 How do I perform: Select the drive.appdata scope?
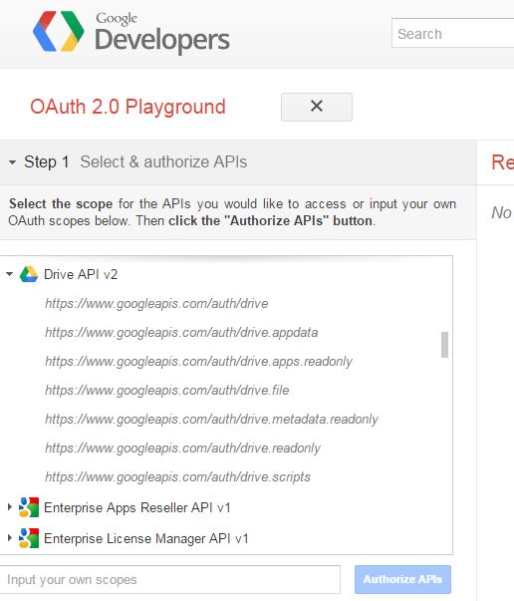(181, 332)
